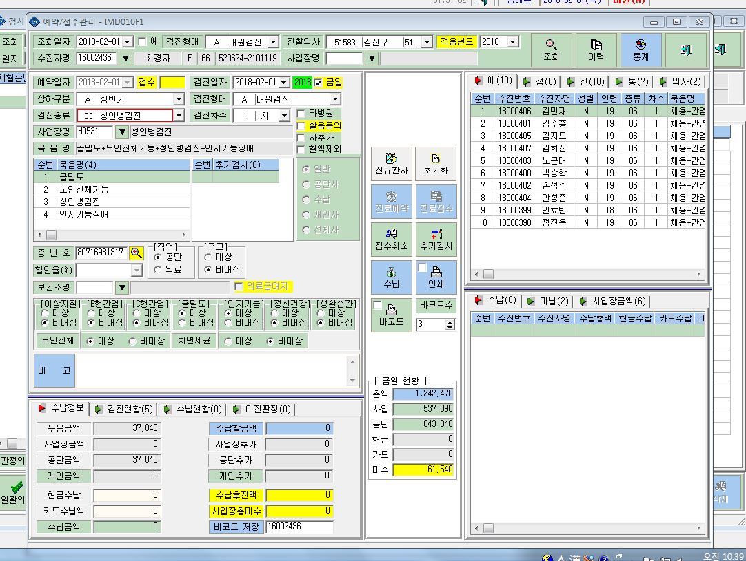Viewport: 746px width, 561px height.
Task: Select the 의료 radio button under 직역
Action: tap(157, 269)
